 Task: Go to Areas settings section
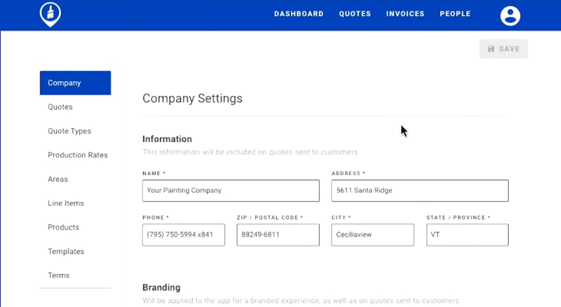[58, 179]
